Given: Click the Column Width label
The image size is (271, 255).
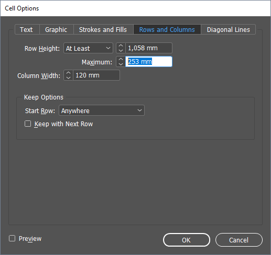Looking at the screenshot, I should [x=39, y=76].
